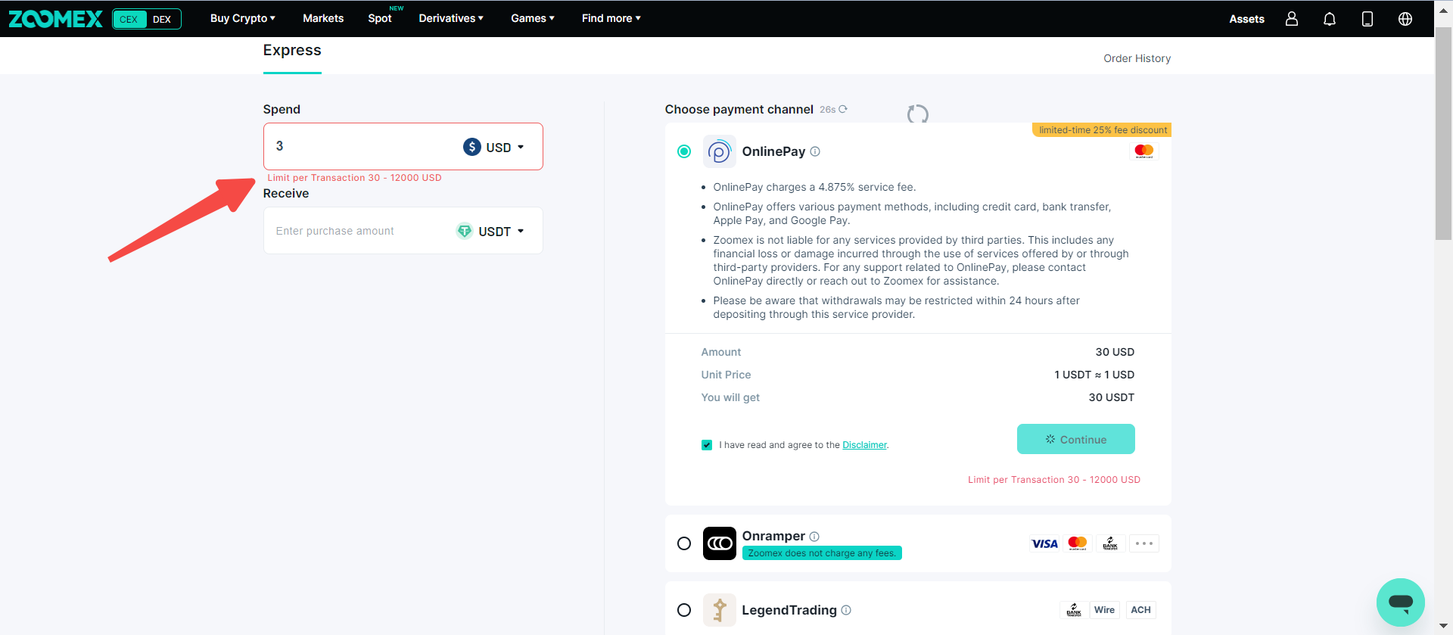This screenshot has height=635, width=1453.
Task: Open the live chat support bubble
Action: pos(1401,602)
